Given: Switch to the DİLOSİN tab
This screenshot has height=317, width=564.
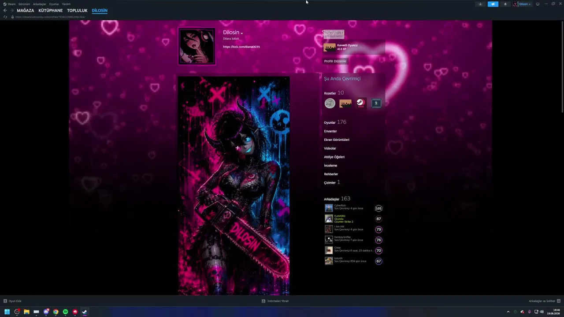Looking at the screenshot, I should (100, 10).
